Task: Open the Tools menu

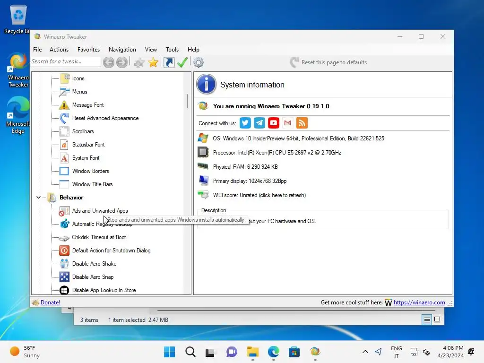Action: point(172,49)
